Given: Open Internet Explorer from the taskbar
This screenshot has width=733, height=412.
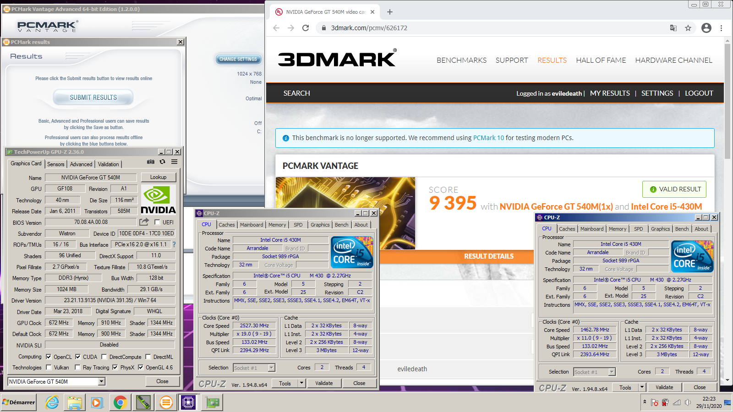Looking at the screenshot, I should coord(52,402).
